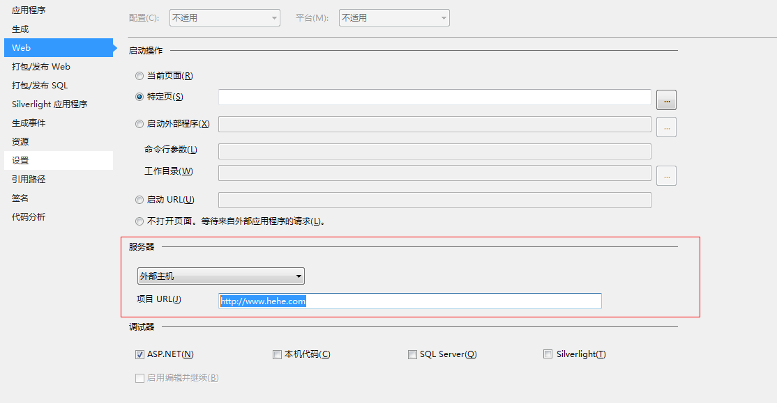Enable the SQL Server debugger checkbox
Image resolution: width=777 pixels, height=403 pixels.
(412, 354)
